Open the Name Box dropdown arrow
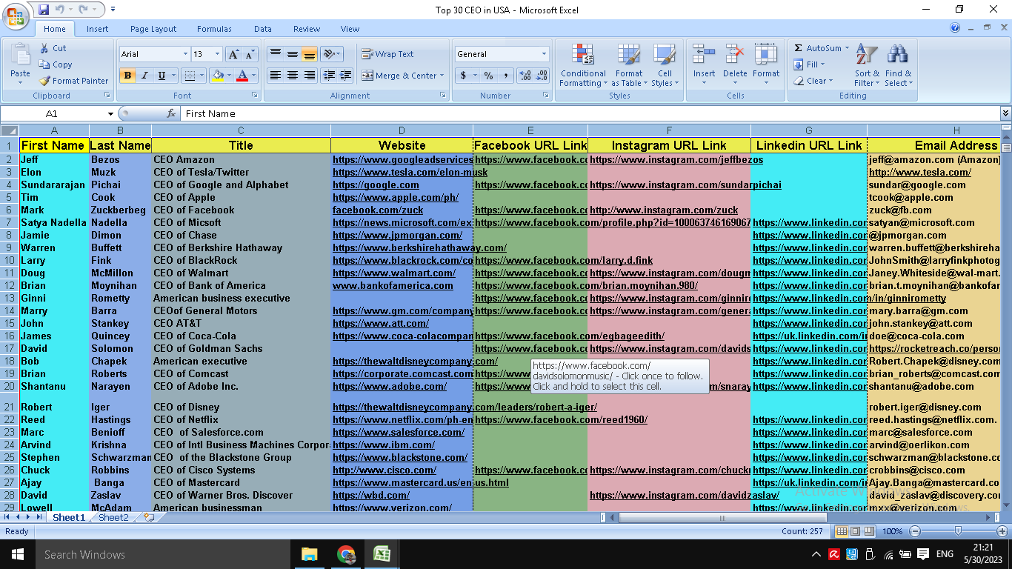 tap(110, 113)
